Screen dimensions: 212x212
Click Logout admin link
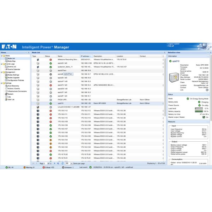click(x=173, y=44)
